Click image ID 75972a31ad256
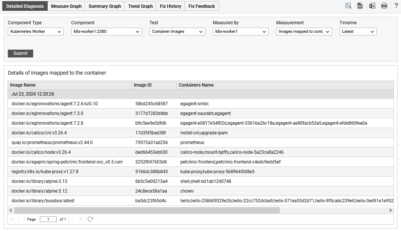401x231 pixels. pyautogui.click(x=151, y=143)
